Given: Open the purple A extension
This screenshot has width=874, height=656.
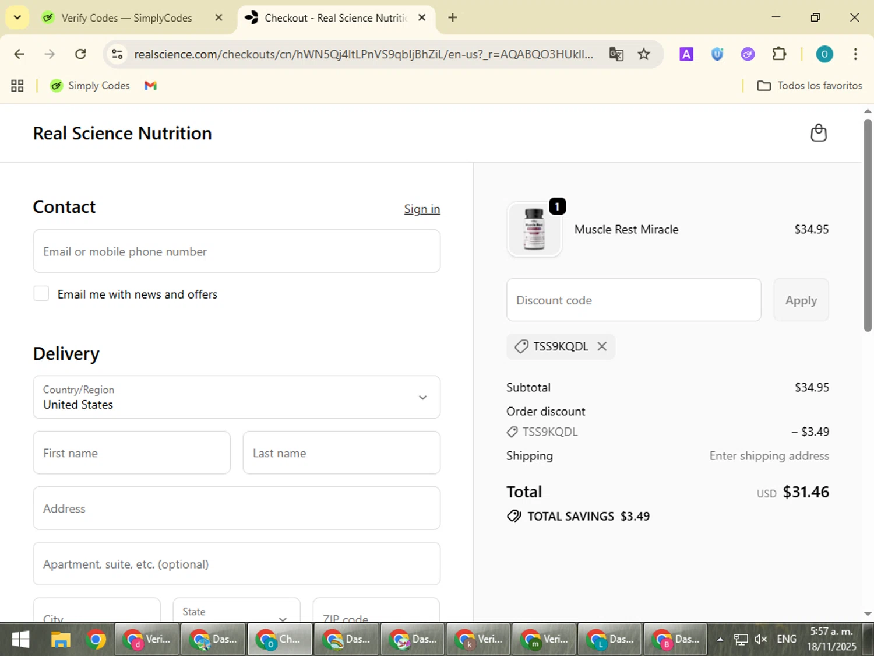Looking at the screenshot, I should coord(686,54).
